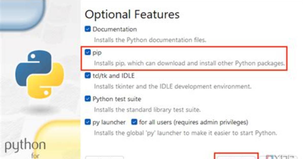Toggle the py launcher checkbox
This screenshot has height=159, width=303.
(x=88, y=122)
